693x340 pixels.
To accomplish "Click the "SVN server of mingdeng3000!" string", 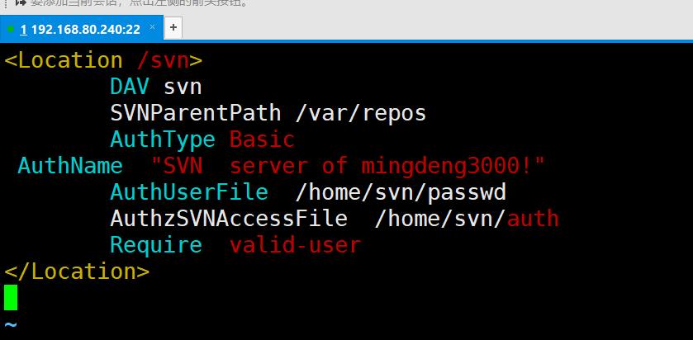I will coord(348,167).
